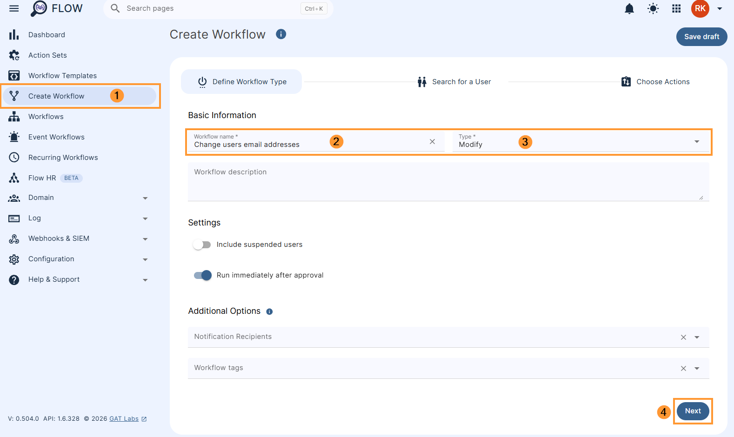Clear the Workflow tags field

click(683, 369)
